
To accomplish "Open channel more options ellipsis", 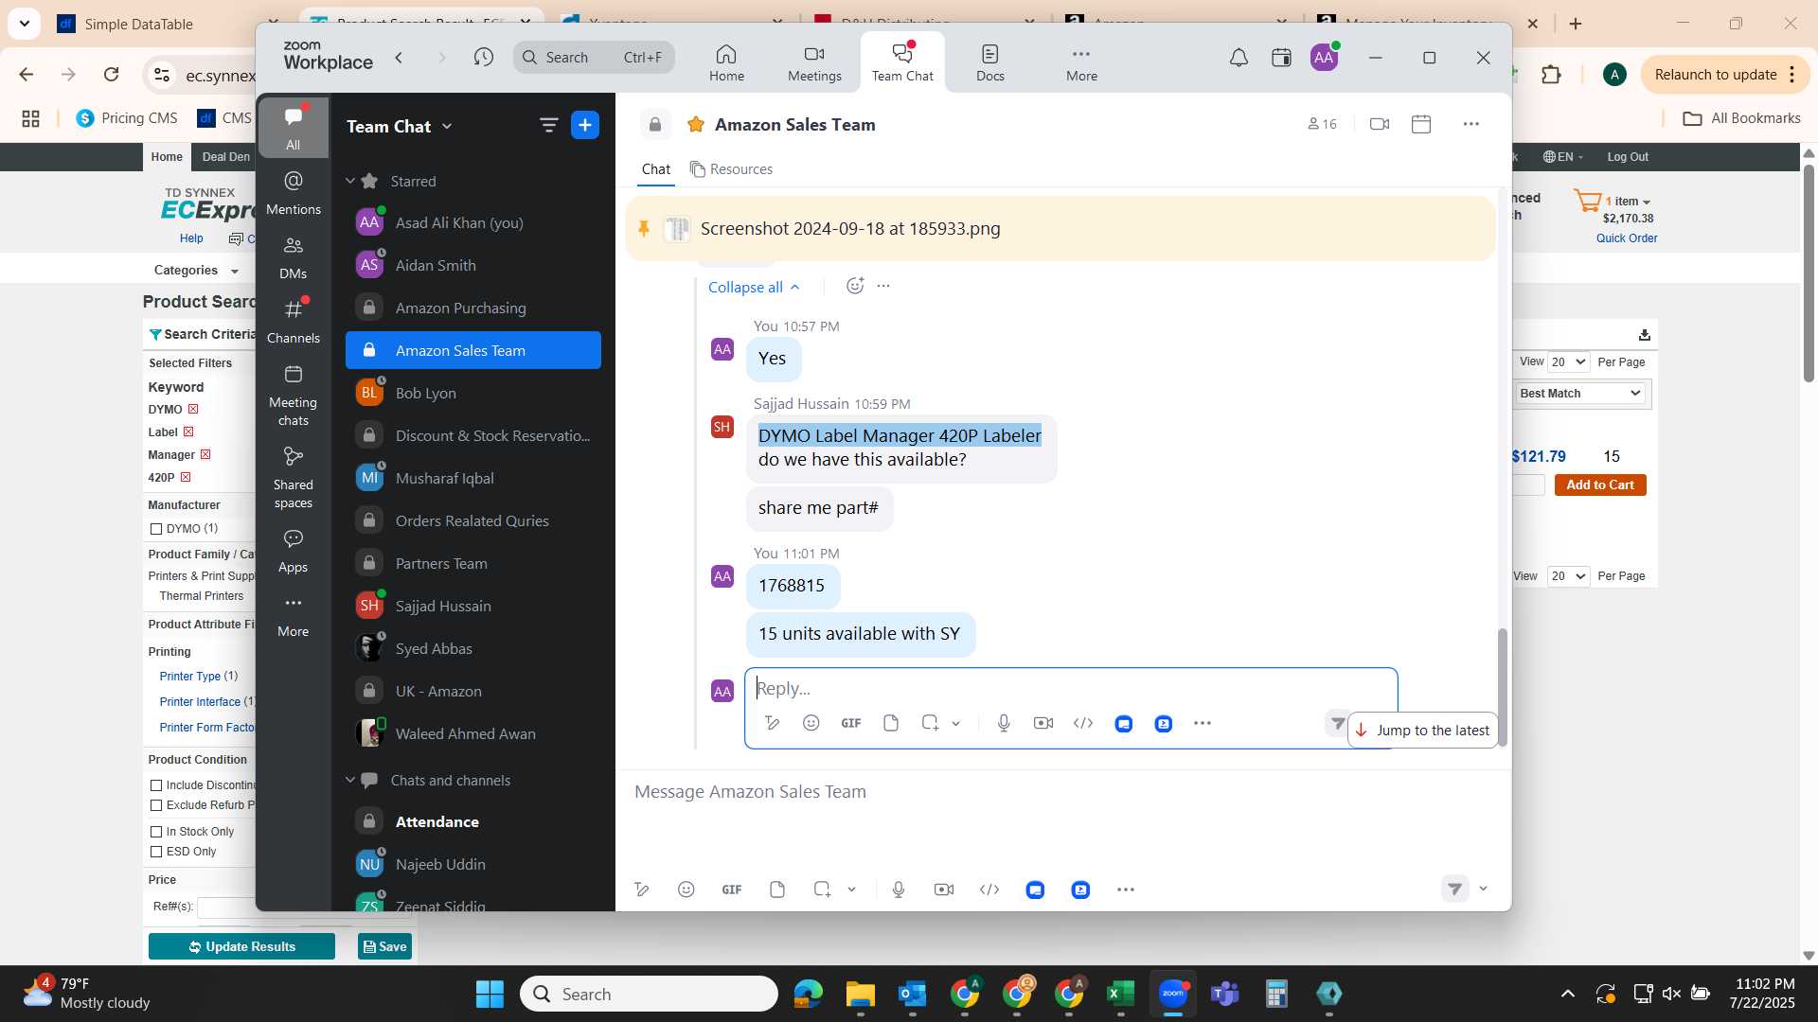I will pos(1470,124).
